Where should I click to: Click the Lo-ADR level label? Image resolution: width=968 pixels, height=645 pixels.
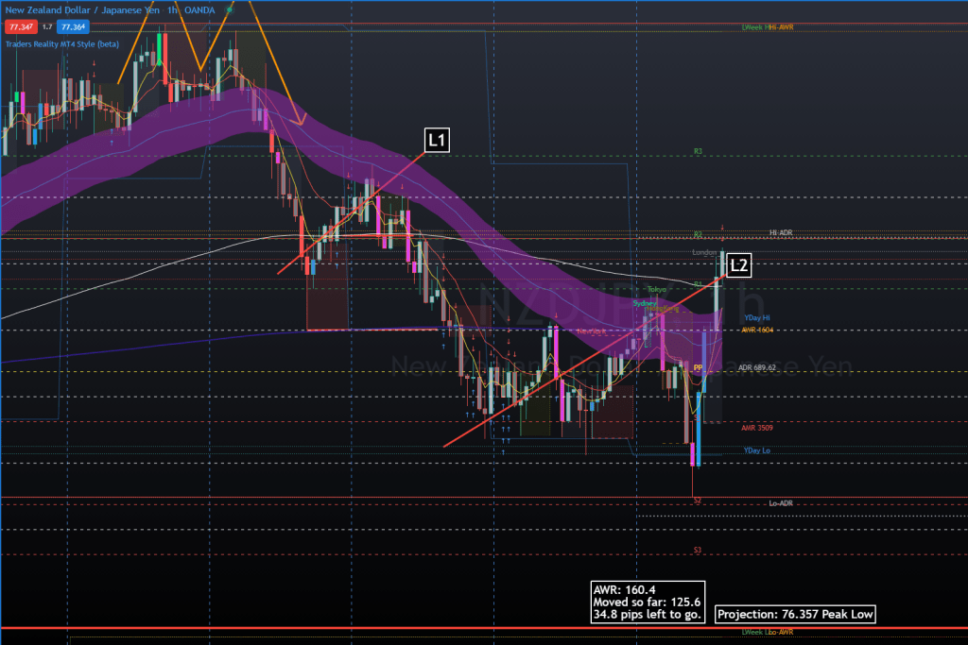(x=780, y=503)
